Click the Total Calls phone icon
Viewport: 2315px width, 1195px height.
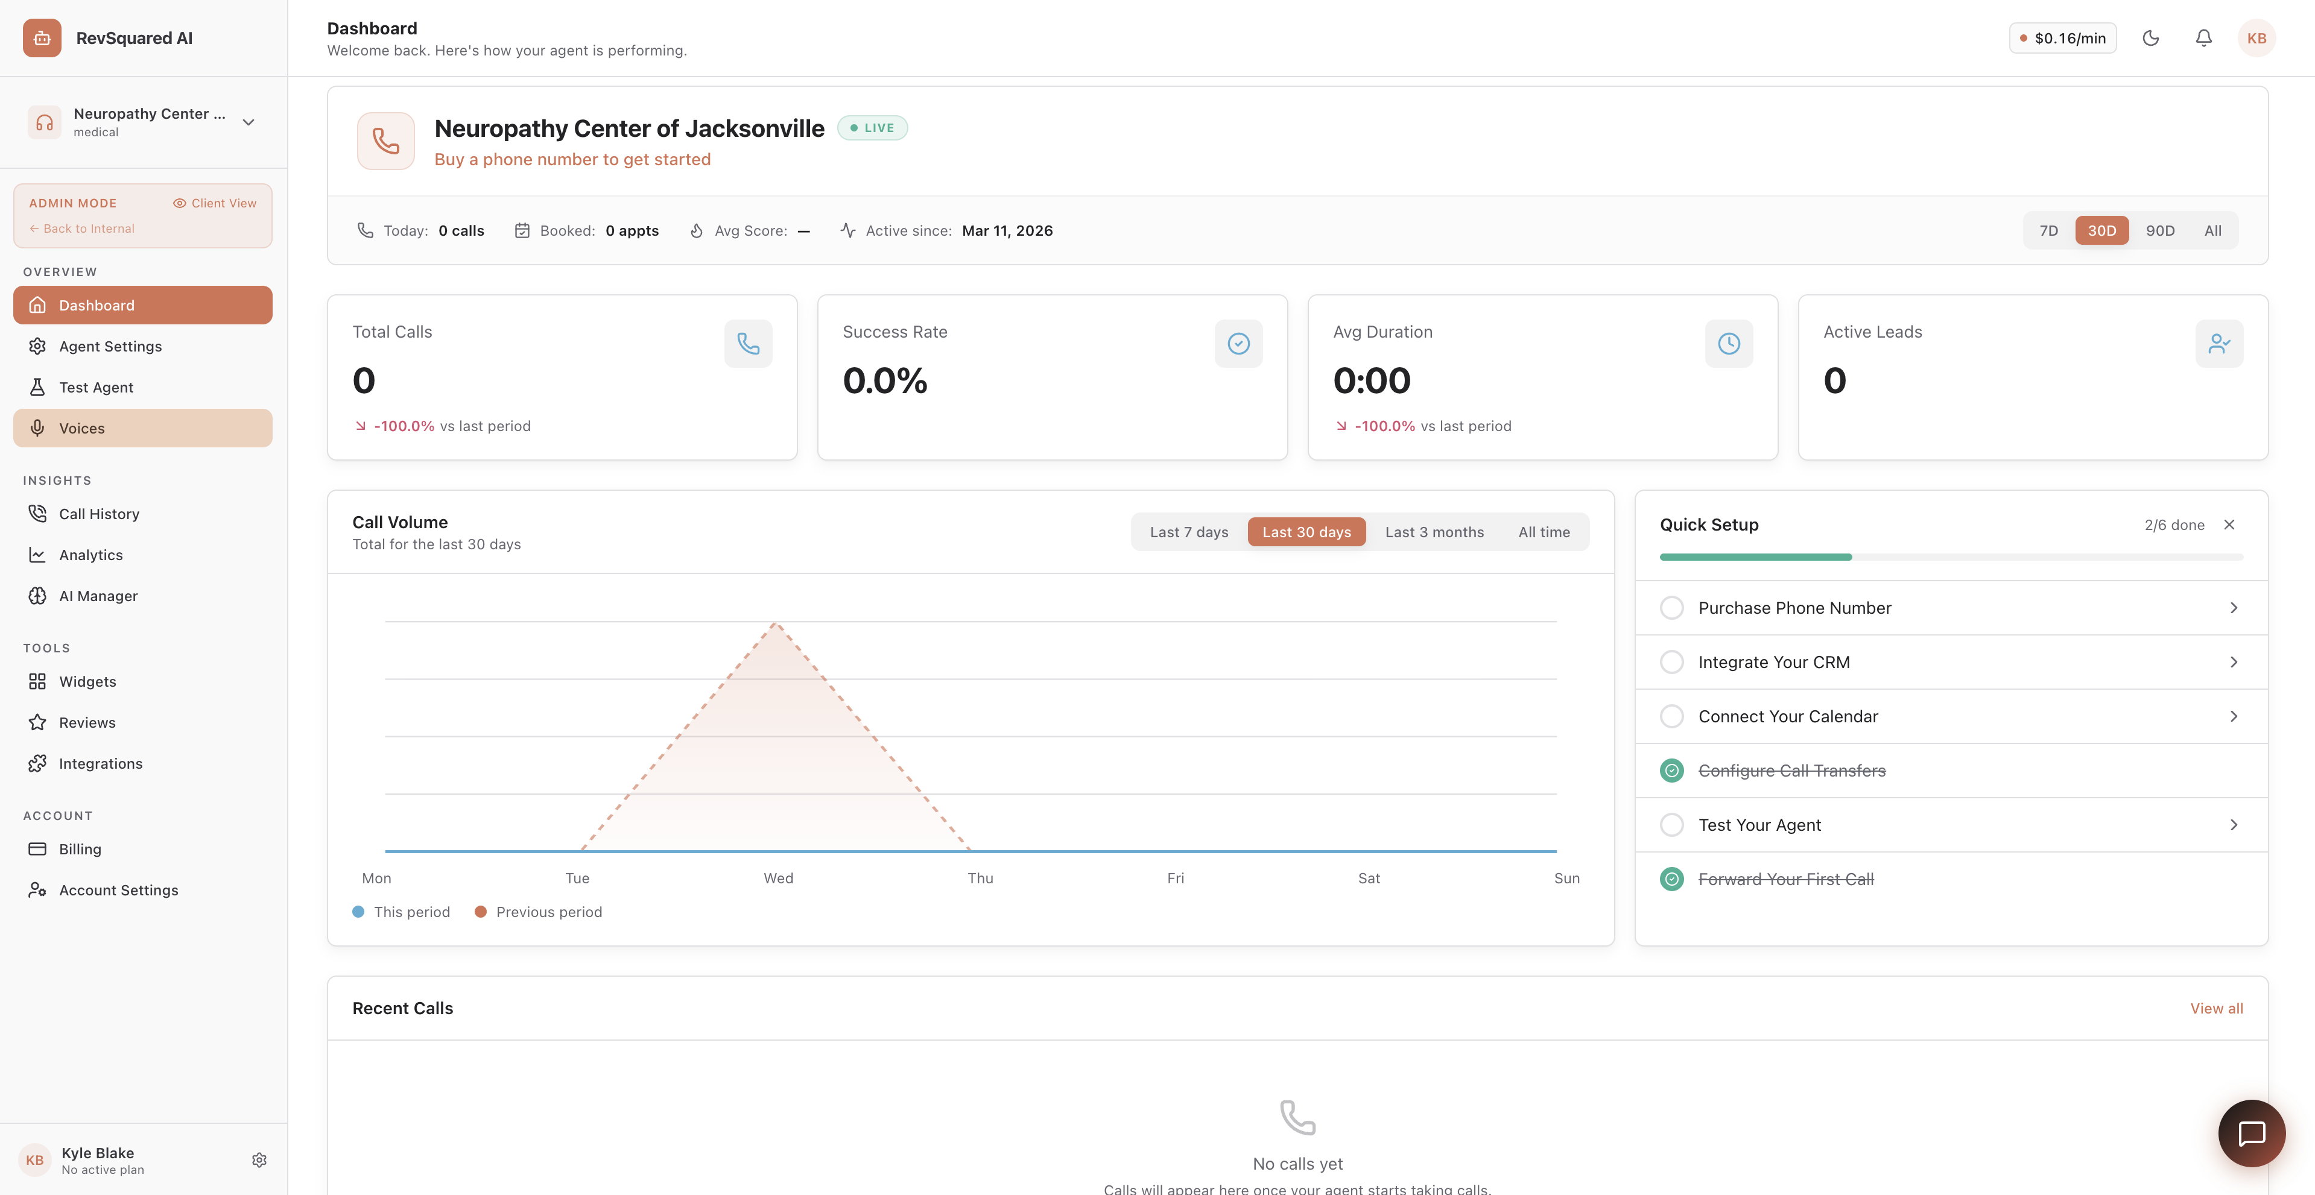(749, 343)
